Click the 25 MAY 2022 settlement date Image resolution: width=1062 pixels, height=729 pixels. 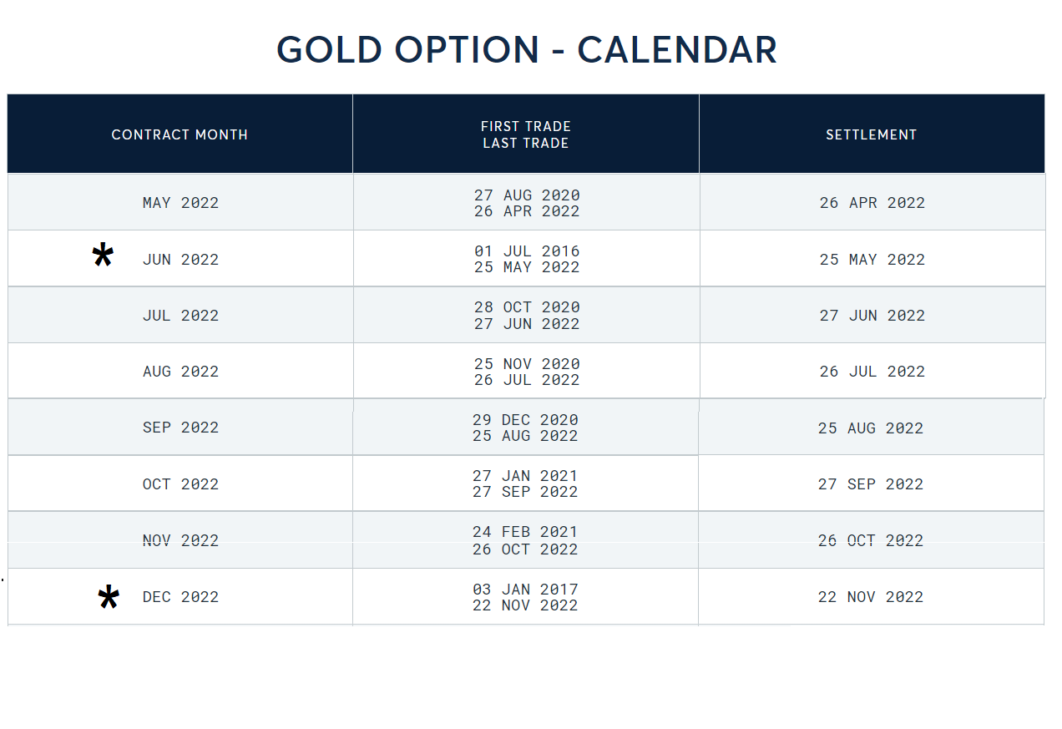click(872, 260)
